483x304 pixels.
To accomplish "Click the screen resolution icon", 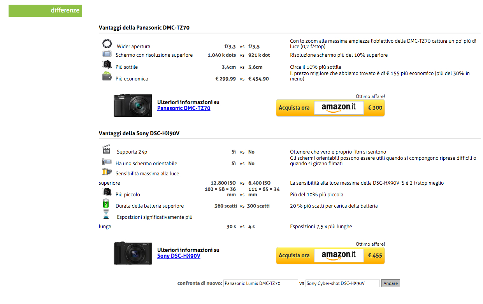I will coord(107,54).
